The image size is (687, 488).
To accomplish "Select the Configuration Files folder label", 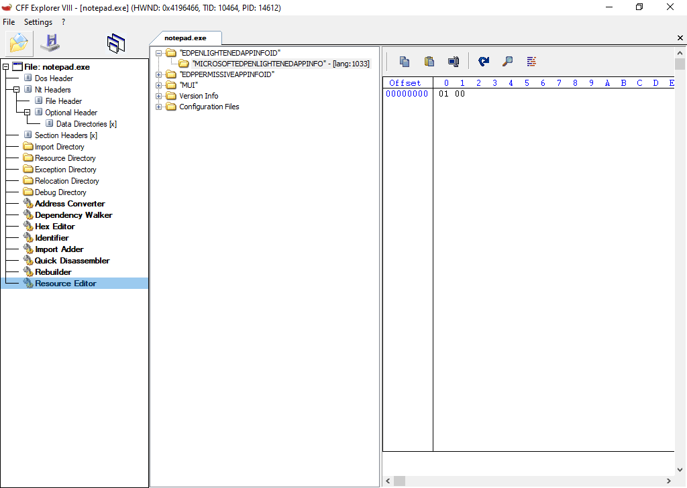I will pyautogui.click(x=209, y=107).
